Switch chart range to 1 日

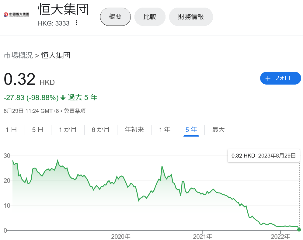(11, 130)
